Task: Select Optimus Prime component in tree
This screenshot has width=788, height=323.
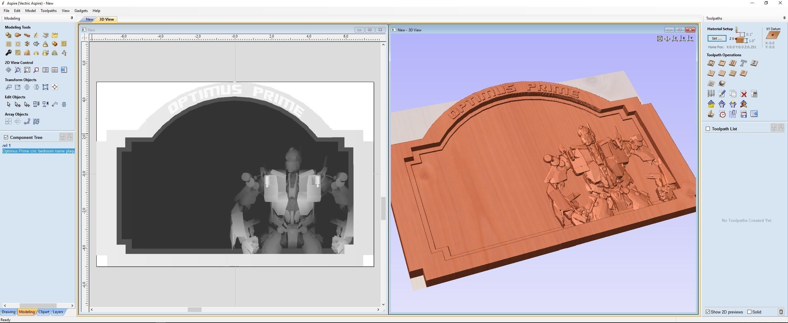Action: coord(38,151)
